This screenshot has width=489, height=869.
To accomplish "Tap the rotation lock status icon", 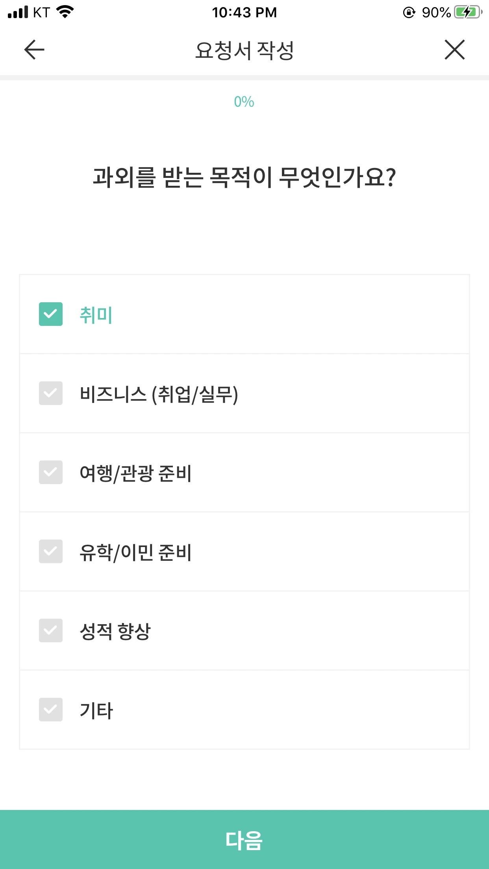I will tap(409, 13).
